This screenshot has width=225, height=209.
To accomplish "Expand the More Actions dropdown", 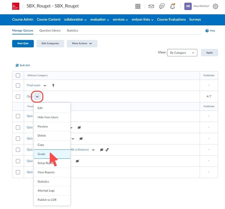I will [82, 44].
